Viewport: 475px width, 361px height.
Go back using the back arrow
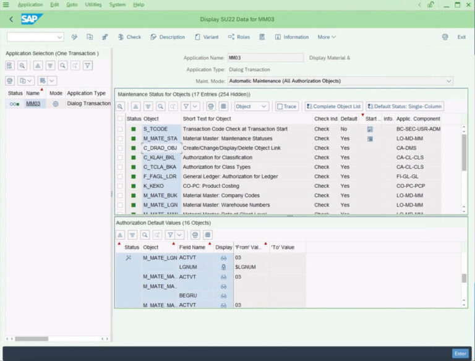(11, 19)
